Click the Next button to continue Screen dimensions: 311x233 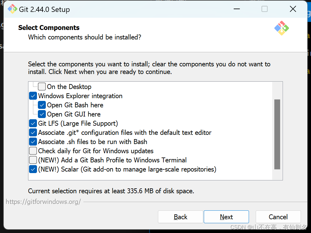click(226, 217)
